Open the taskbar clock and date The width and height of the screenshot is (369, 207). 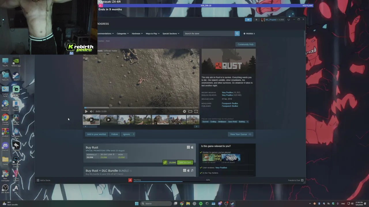click(359, 204)
